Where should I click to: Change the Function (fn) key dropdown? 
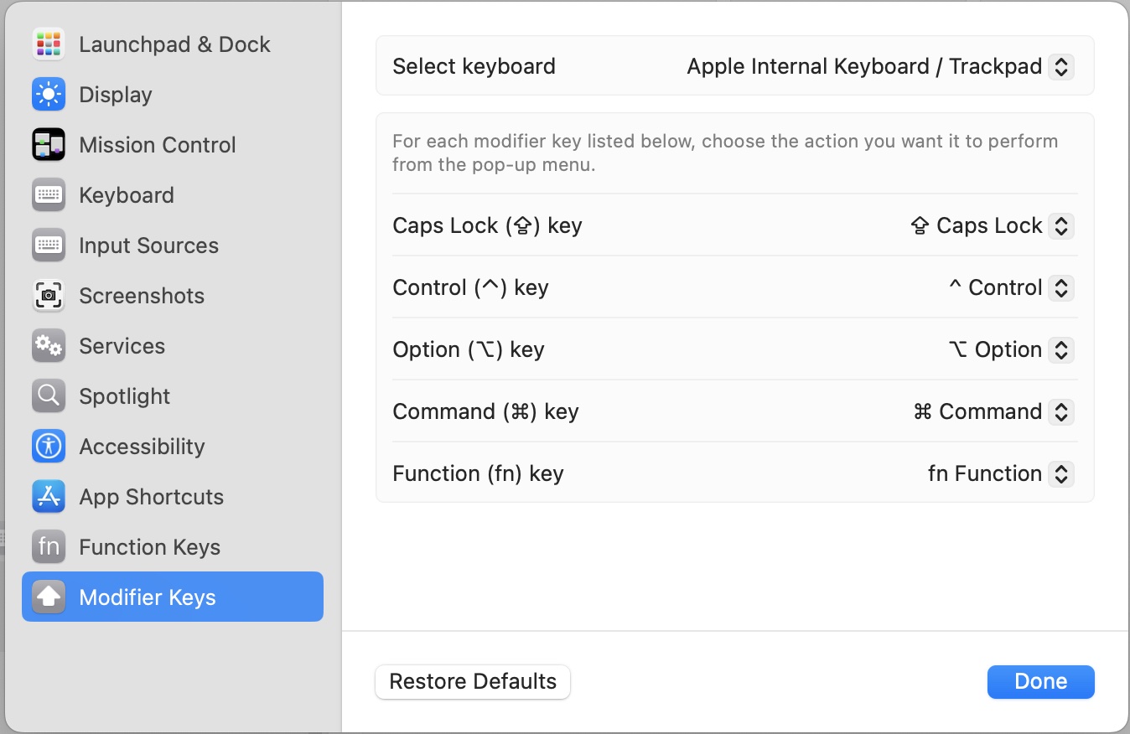click(x=1061, y=473)
